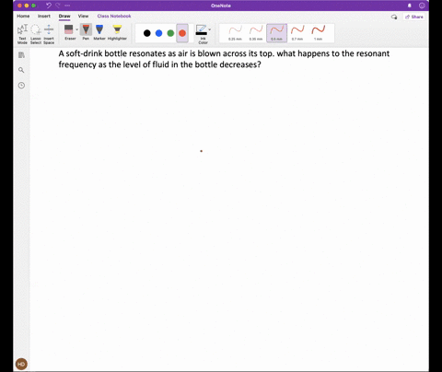
Task: Choose the blue ink color
Action: (158, 33)
